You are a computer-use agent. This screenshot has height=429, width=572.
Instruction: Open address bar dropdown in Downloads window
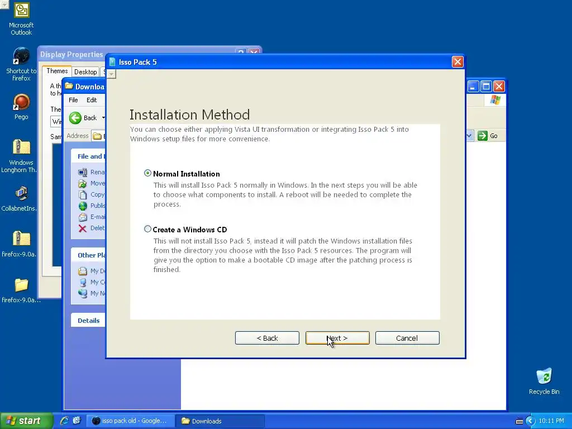pyautogui.click(x=469, y=136)
